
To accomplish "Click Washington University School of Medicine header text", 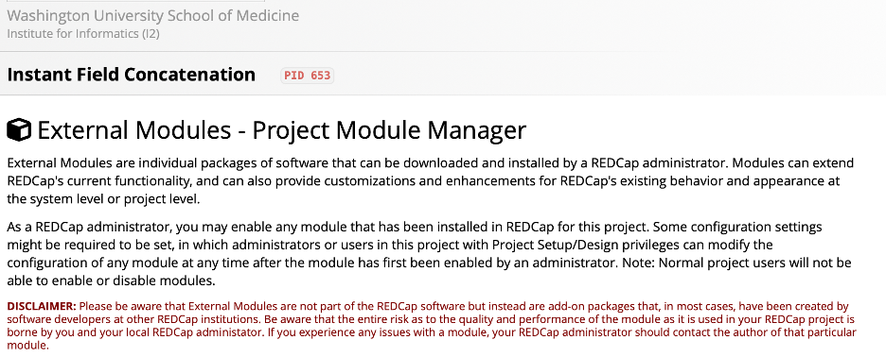I will pyautogui.click(x=153, y=16).
